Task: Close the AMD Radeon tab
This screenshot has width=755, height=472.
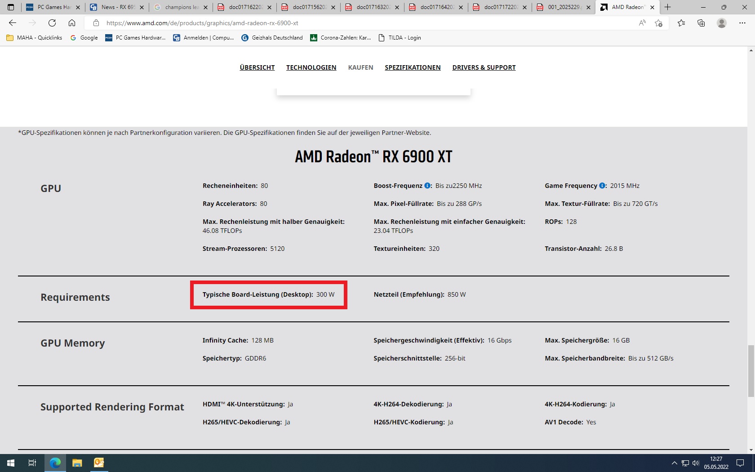Action: (x=652, y=7)
